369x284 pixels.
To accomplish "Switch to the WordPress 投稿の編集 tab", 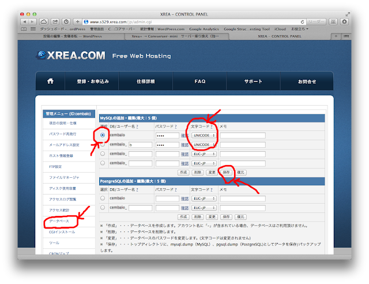I will [x=72, y=36].
